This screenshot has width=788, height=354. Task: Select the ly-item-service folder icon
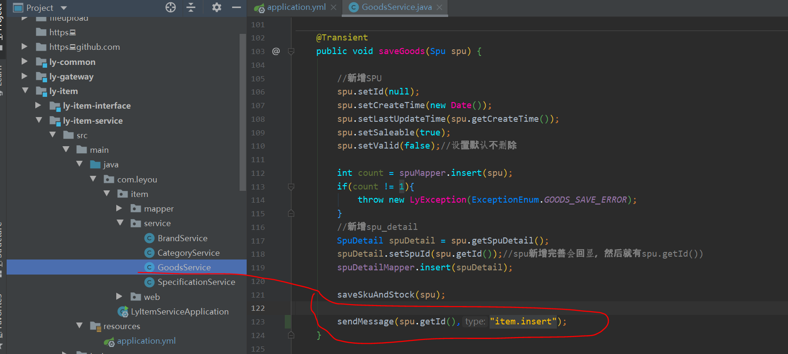coord(55,121)
